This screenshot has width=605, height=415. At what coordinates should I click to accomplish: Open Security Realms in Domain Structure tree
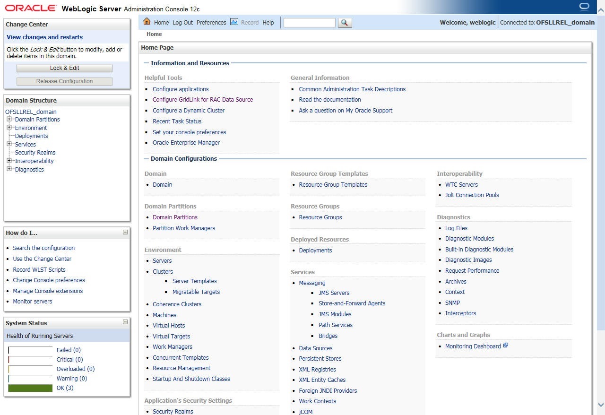coord(35,153)
